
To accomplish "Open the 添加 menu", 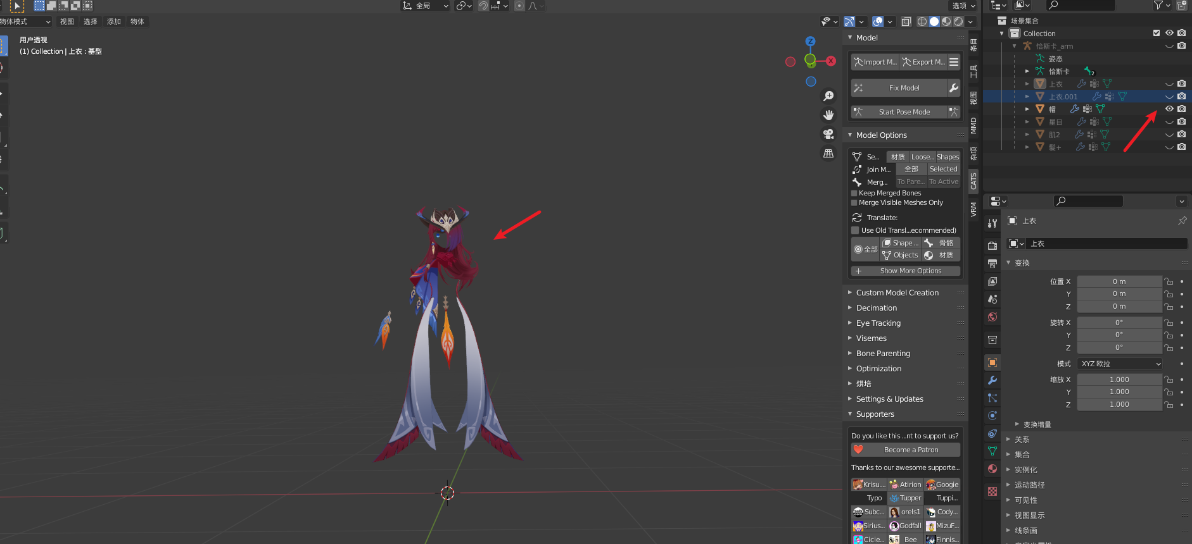I will [114, 22].
